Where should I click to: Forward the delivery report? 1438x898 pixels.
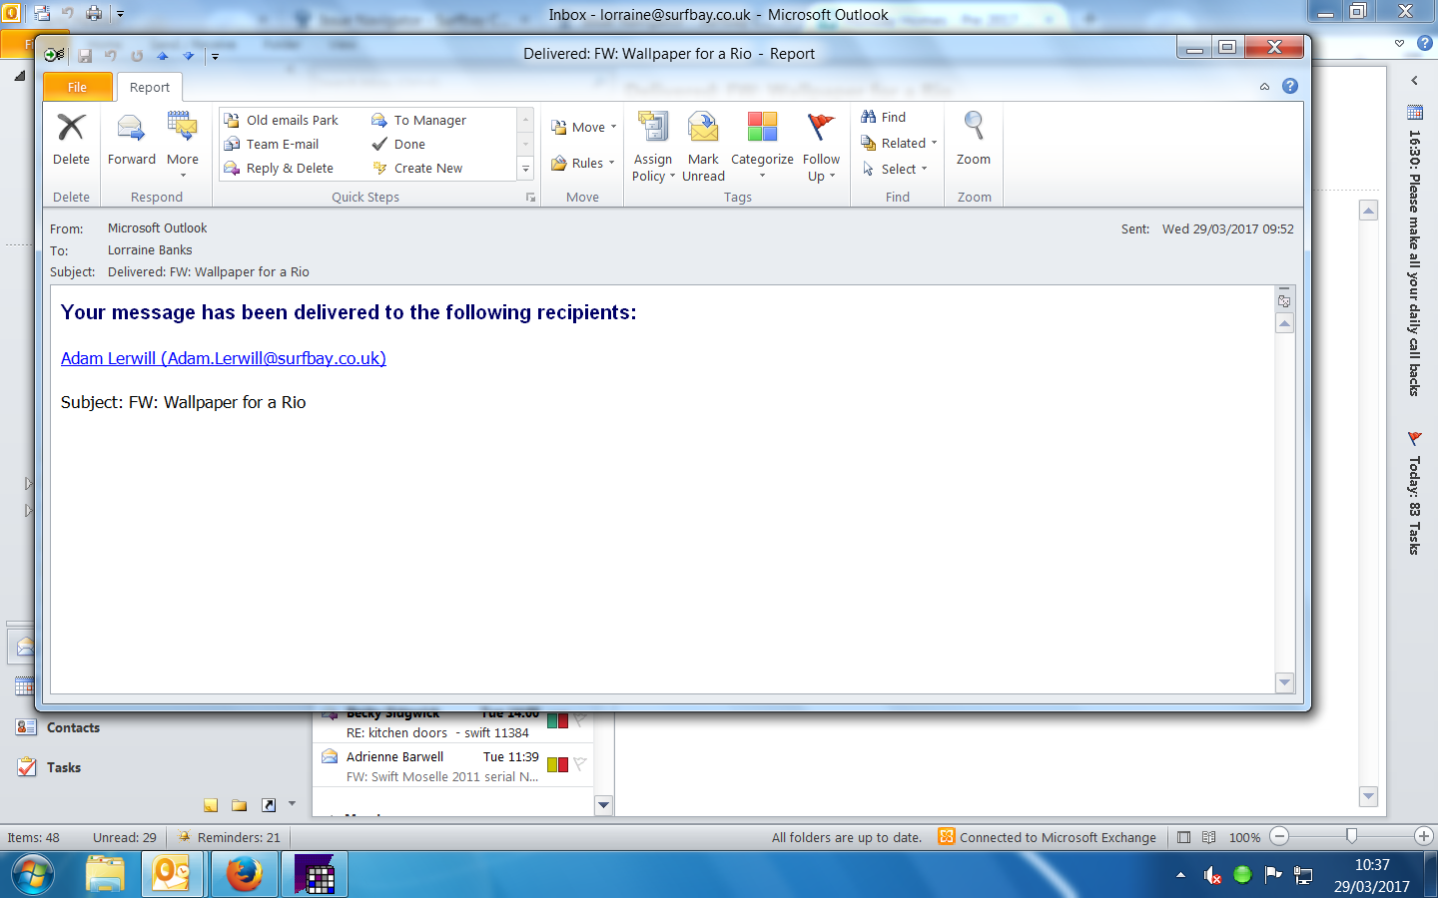click(x=131, y=140)
